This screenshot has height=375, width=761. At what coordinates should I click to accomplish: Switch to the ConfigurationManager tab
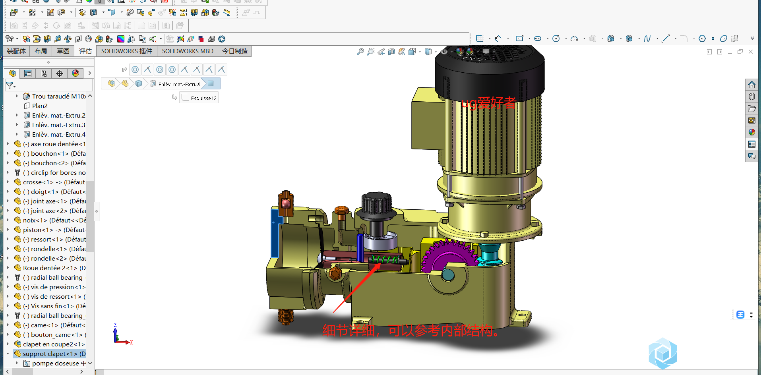click(x=44, y=73)
